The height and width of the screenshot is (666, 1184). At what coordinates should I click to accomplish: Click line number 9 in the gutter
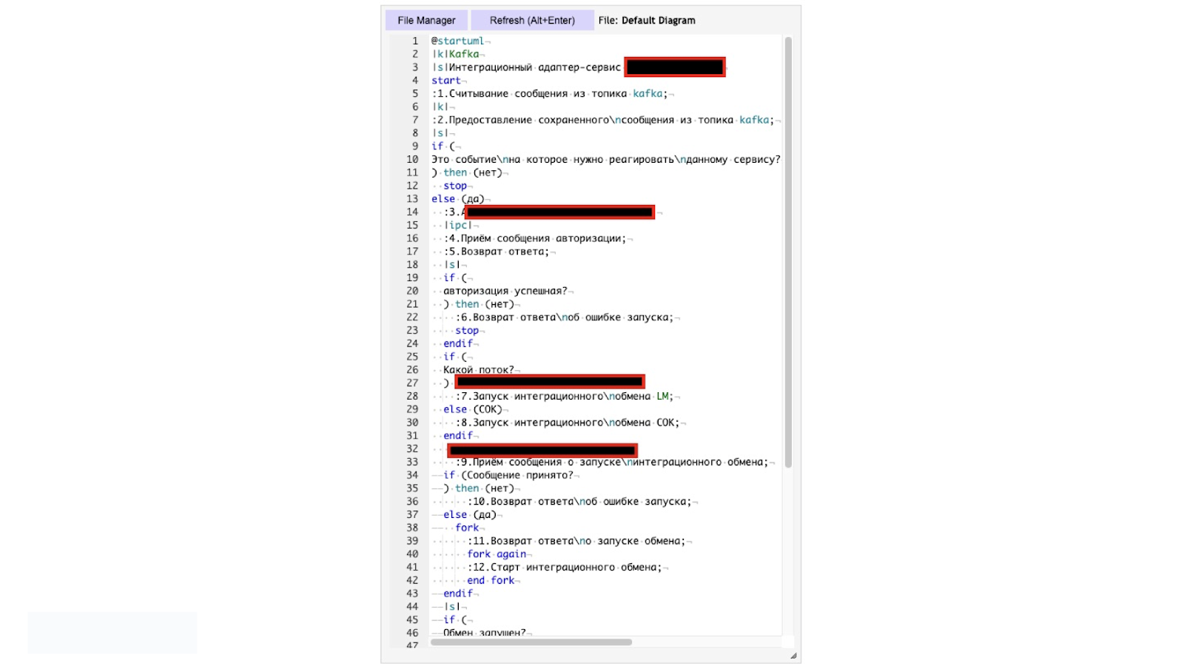click(415, 147)
